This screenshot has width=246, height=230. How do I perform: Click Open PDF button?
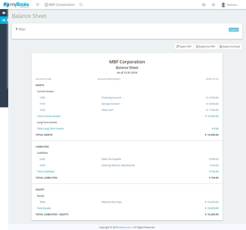point(184,47)
